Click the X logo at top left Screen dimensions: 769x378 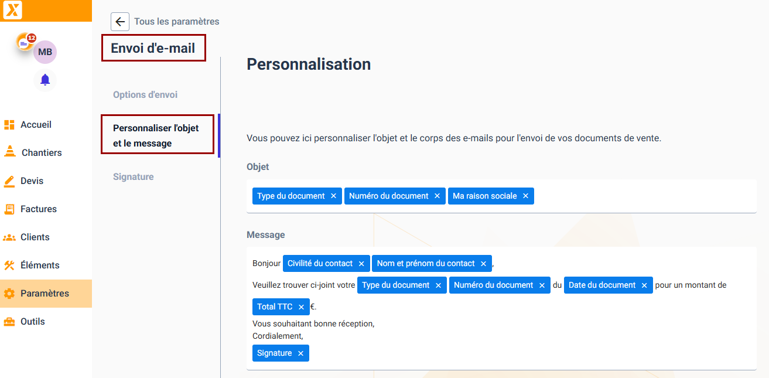[x=12, y=11]
